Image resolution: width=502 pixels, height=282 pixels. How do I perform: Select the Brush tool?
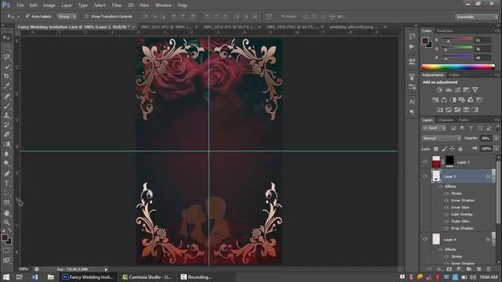click(7, 106)
